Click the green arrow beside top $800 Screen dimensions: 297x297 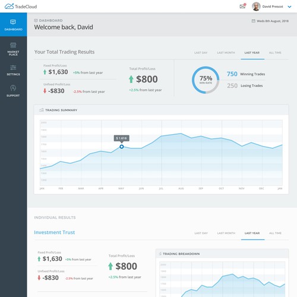(131, 79)
